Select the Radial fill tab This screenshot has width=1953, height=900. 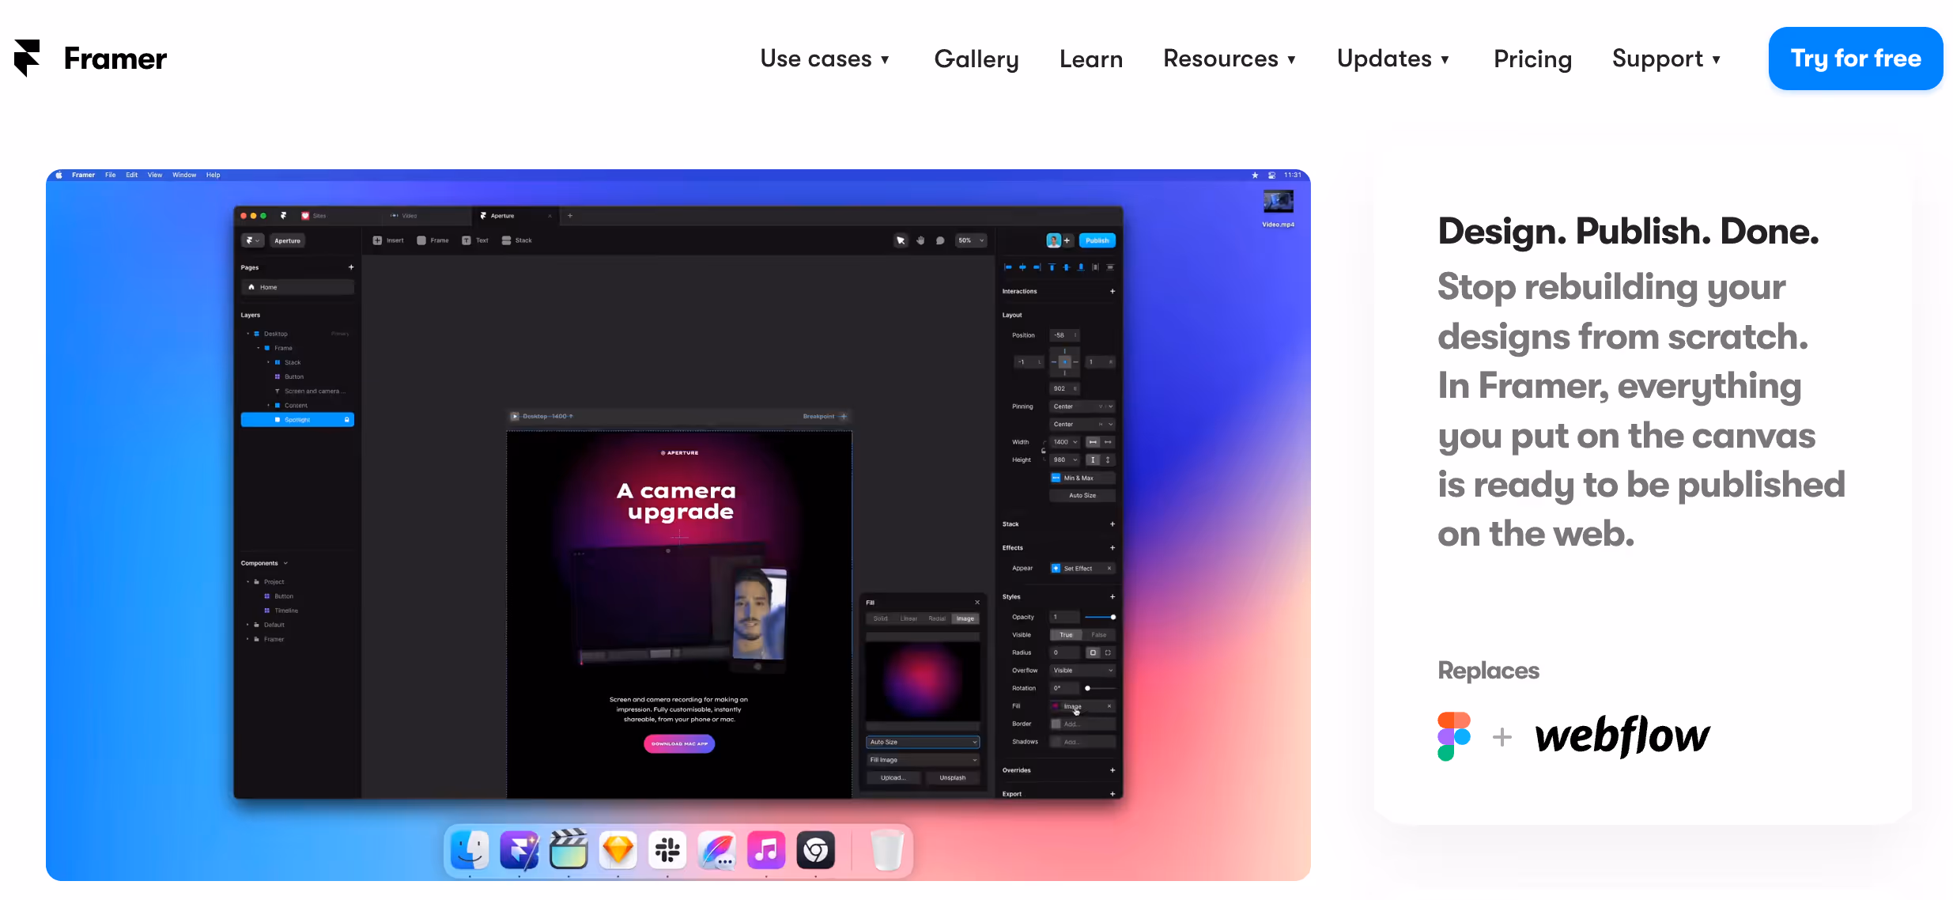(937, 618)
